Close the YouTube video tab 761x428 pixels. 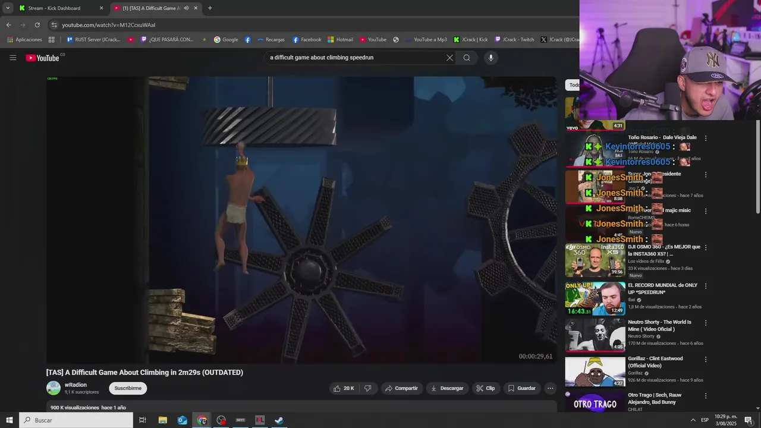196,8
